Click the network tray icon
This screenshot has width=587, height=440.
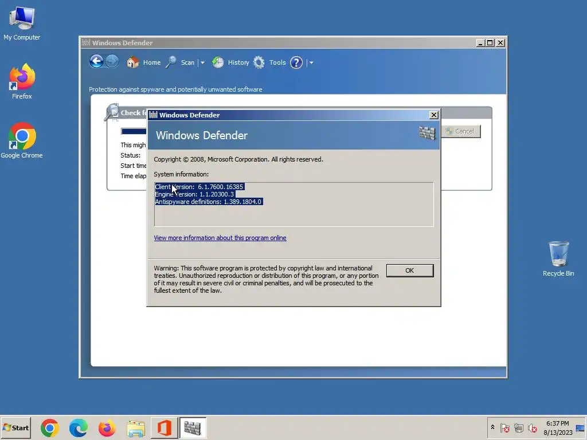pyautogui.click(x=518, y=427)
